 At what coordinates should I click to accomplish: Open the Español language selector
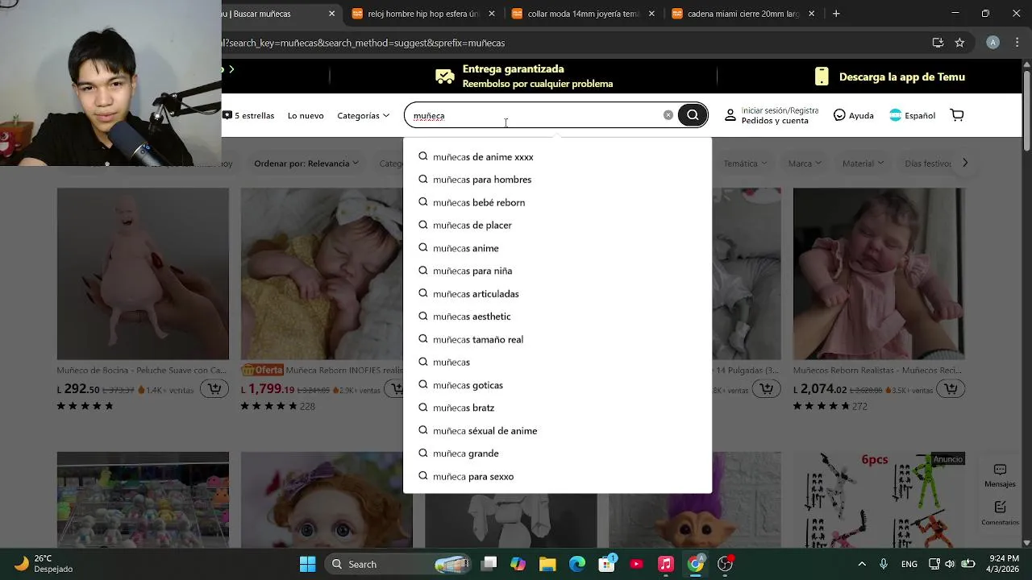912,115
